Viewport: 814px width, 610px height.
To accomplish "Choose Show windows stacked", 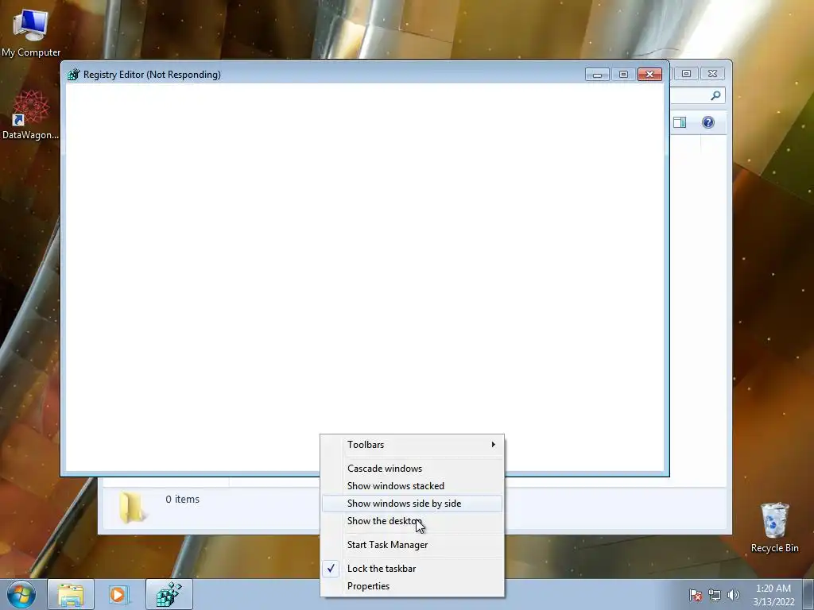I will (413, 486).
